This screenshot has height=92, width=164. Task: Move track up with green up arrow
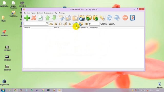[48, 18]
